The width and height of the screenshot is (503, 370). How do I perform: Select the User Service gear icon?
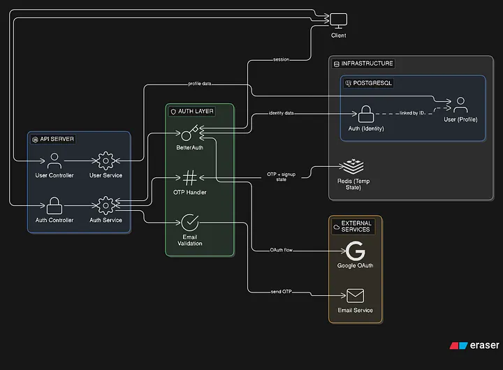105,161
